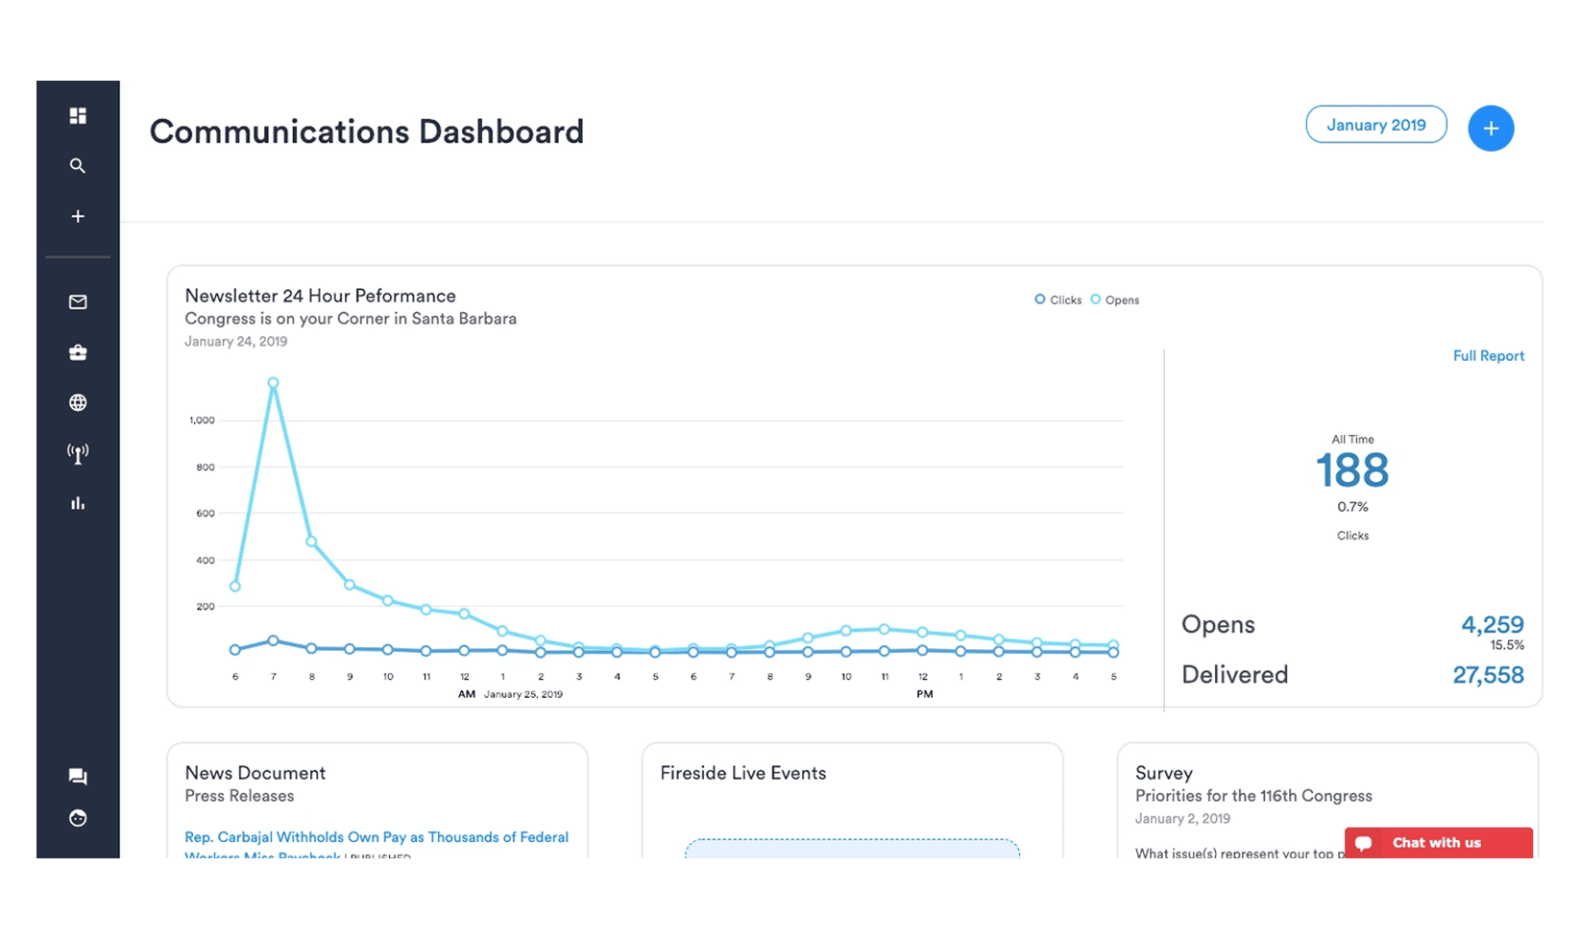Screen dimensions: 1580x939
Task: Click the Chat with us button
Action: point(1437,843)
